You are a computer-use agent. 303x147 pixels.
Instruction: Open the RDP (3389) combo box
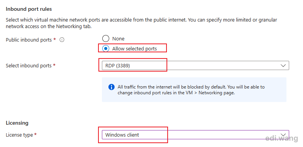click(x=195, y=65)
